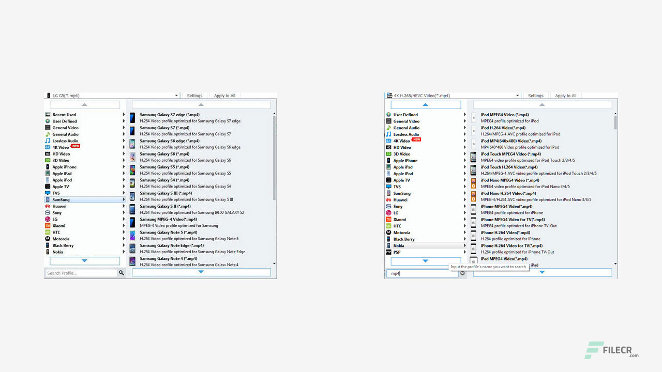The image size is (662, 372).
Task: Expand the highlighted Nokia category arrow
Action: click(464, 245)
